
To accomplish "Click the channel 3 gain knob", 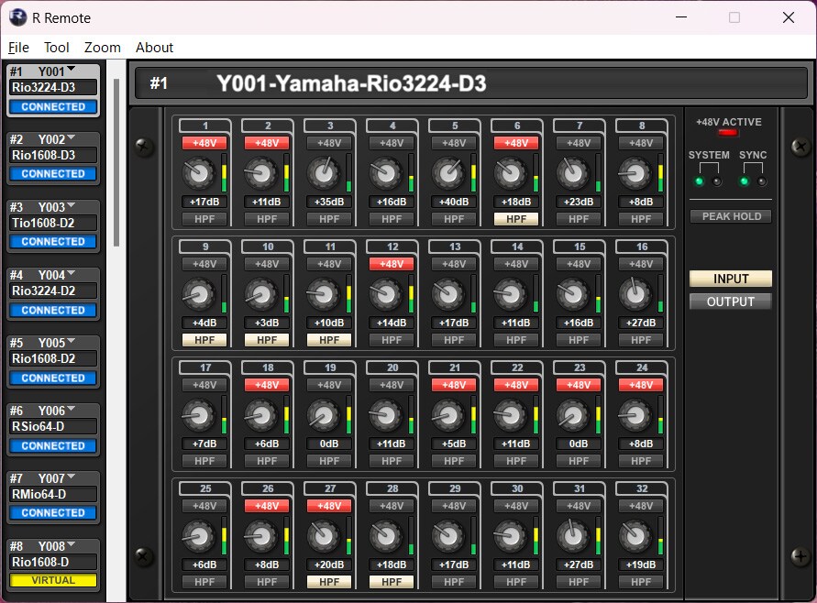I will point(322,172).
